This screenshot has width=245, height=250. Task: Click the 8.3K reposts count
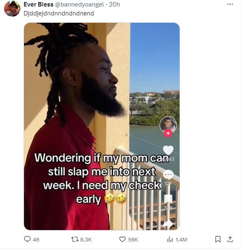coord(86,239)
